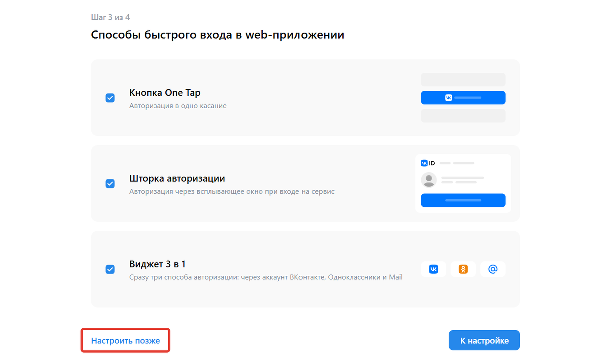Open Настроить позже

click(x=125, y=340)
